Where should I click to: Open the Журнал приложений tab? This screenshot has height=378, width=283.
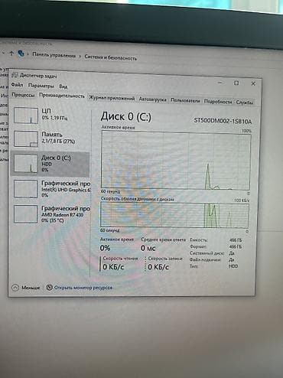pyautogui.click(x=112, y=98)
